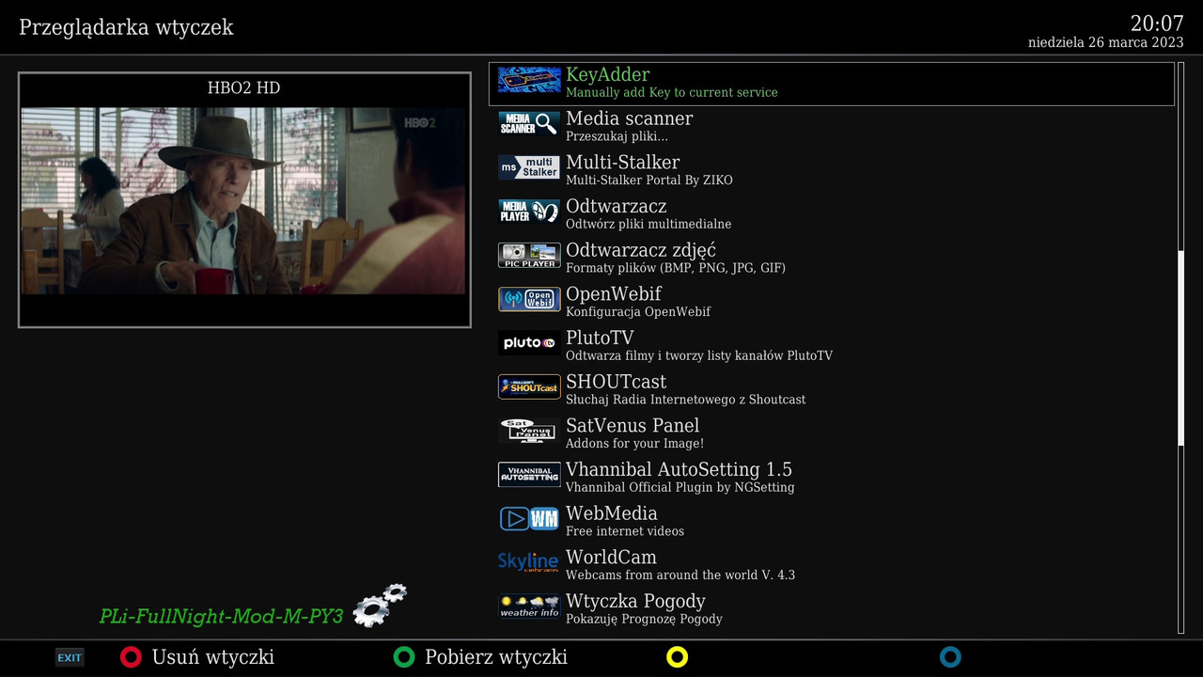The width and height of the screenshot is (1203, 677).
Task: Click 'Manually add Key to current service'
Action: [672, 93]
